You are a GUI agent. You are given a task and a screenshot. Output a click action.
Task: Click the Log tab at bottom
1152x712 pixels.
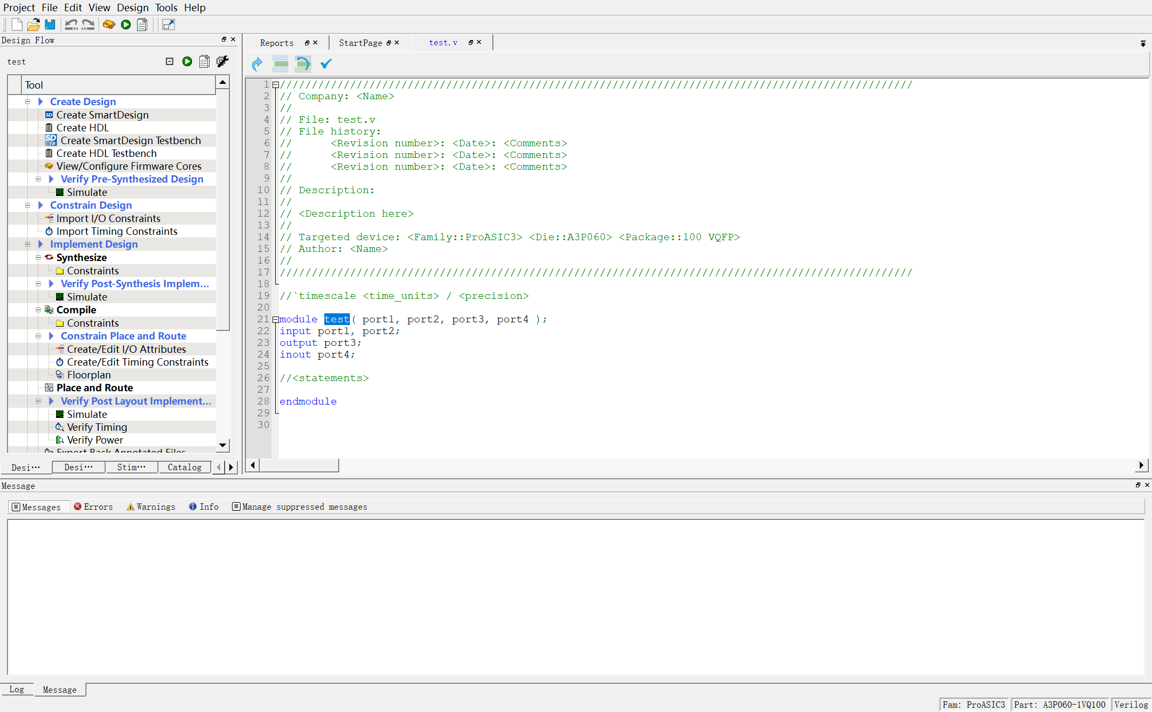(17, 689)
